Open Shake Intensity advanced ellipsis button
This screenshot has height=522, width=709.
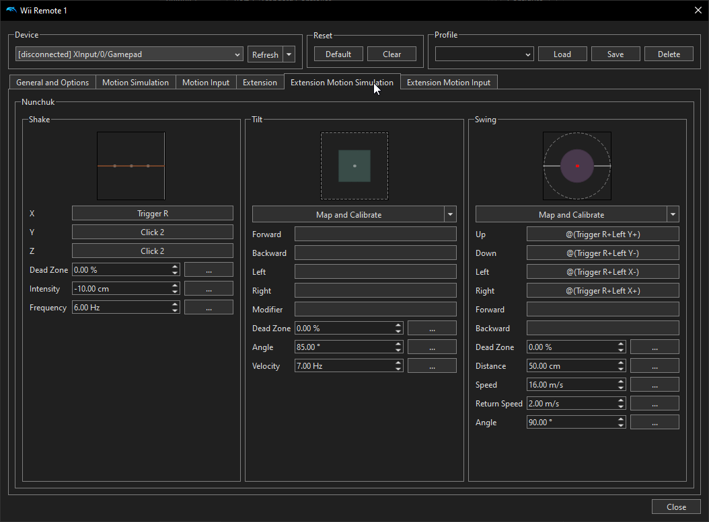pyautogui.click(x=209, y=289)
